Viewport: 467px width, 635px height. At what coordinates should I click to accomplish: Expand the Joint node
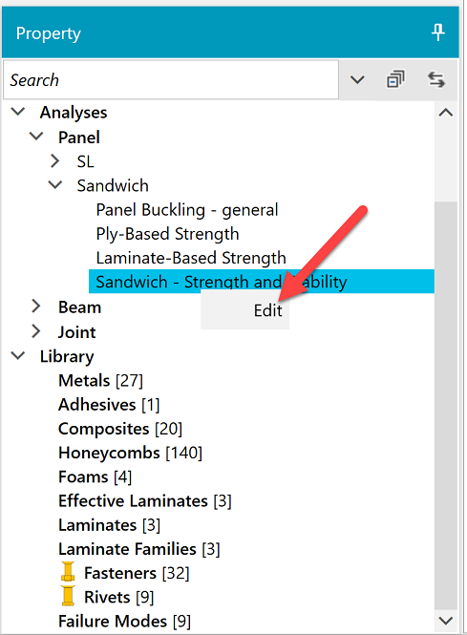pos(36,331)
